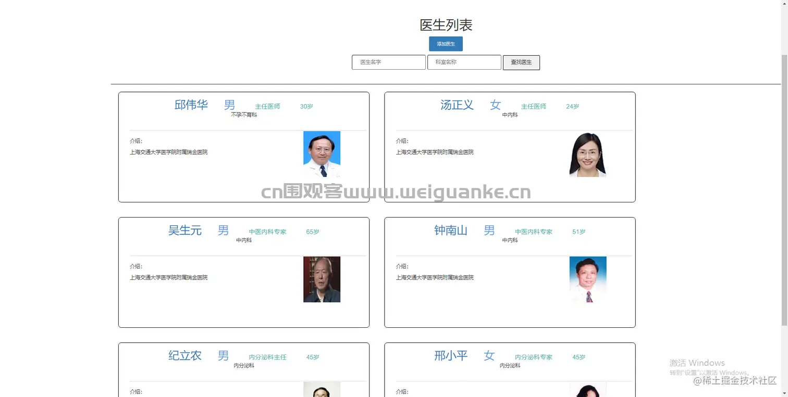Select doctor 钟南山's name
The width and height of the screenshot is (788, 397).
[x=451, y=230]
